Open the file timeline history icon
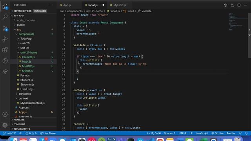The height and width of the screenshot is (141, 251). coord(226,5)
